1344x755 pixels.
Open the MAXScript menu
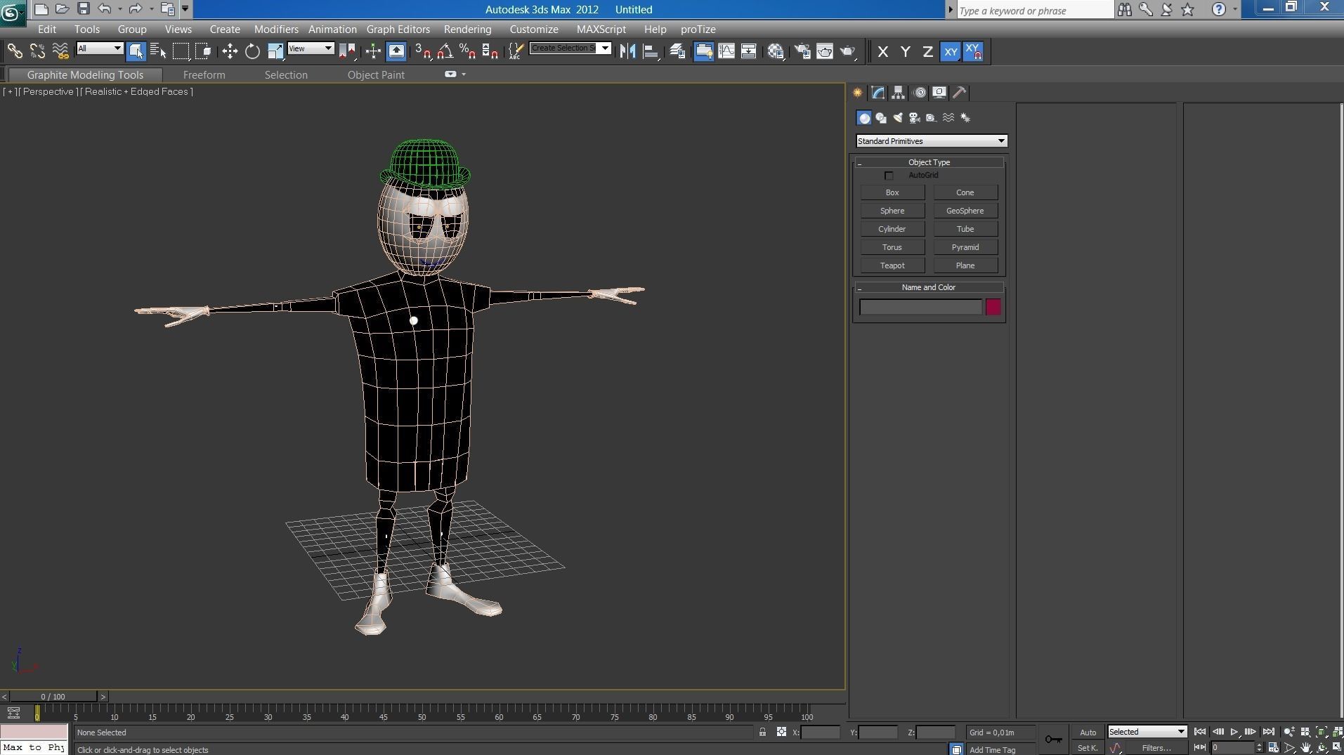[x=601, y=29]
